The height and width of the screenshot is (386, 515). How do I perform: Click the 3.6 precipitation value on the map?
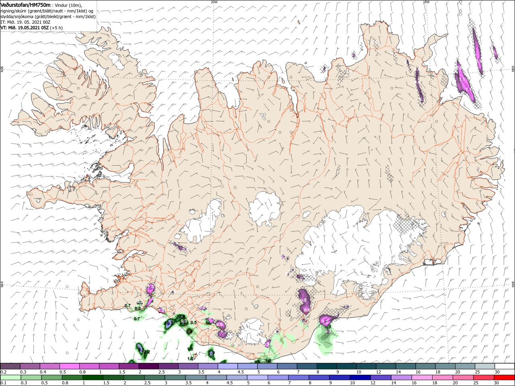tap(182, 316)
